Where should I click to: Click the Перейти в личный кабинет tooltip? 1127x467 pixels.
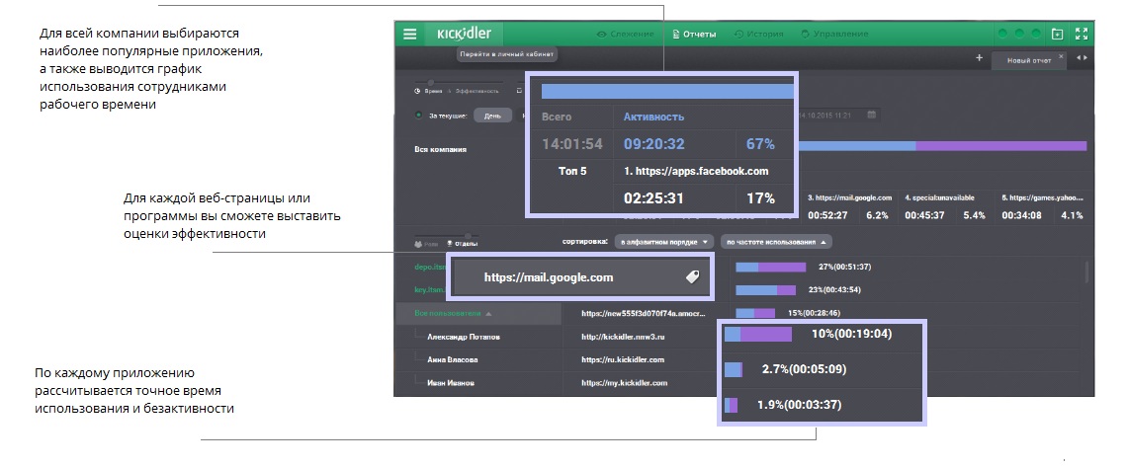click(x=507, y=53)
